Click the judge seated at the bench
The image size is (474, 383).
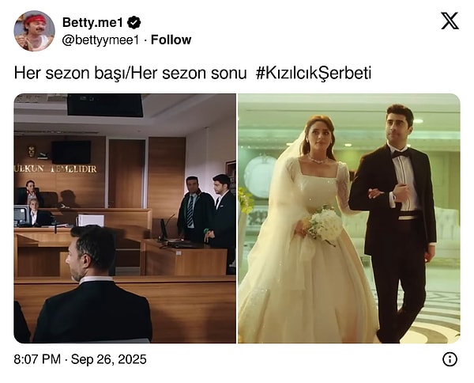click(30, 192)
